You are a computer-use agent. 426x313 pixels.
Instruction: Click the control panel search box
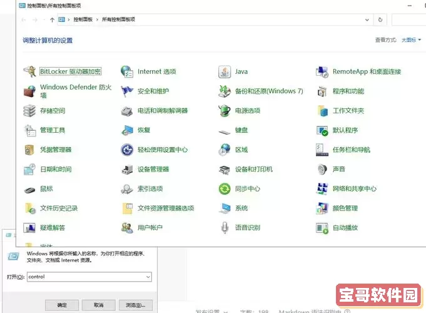coord(408,20)
